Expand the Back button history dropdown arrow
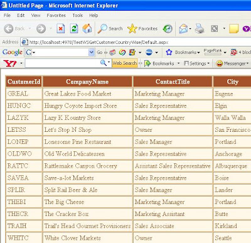Screen dimensions: 251x243 29,28
